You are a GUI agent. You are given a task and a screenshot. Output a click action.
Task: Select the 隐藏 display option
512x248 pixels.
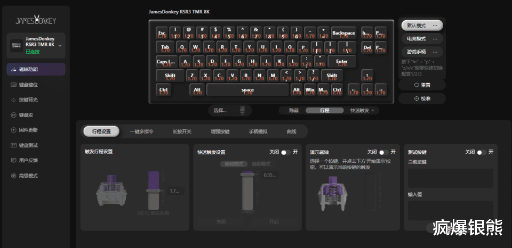293,111
